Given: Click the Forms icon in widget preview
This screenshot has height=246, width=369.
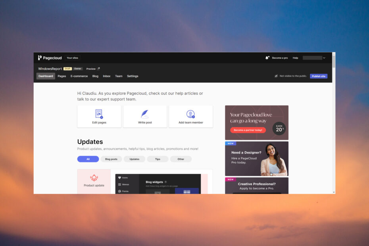Looking at the screenshot, I should tap(119, 191).
